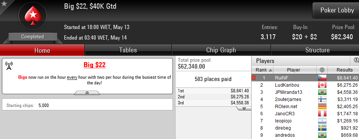Click the broadcast antenna icon beside Big $22
Screen dimensions: 359x139
pos(9,66)
